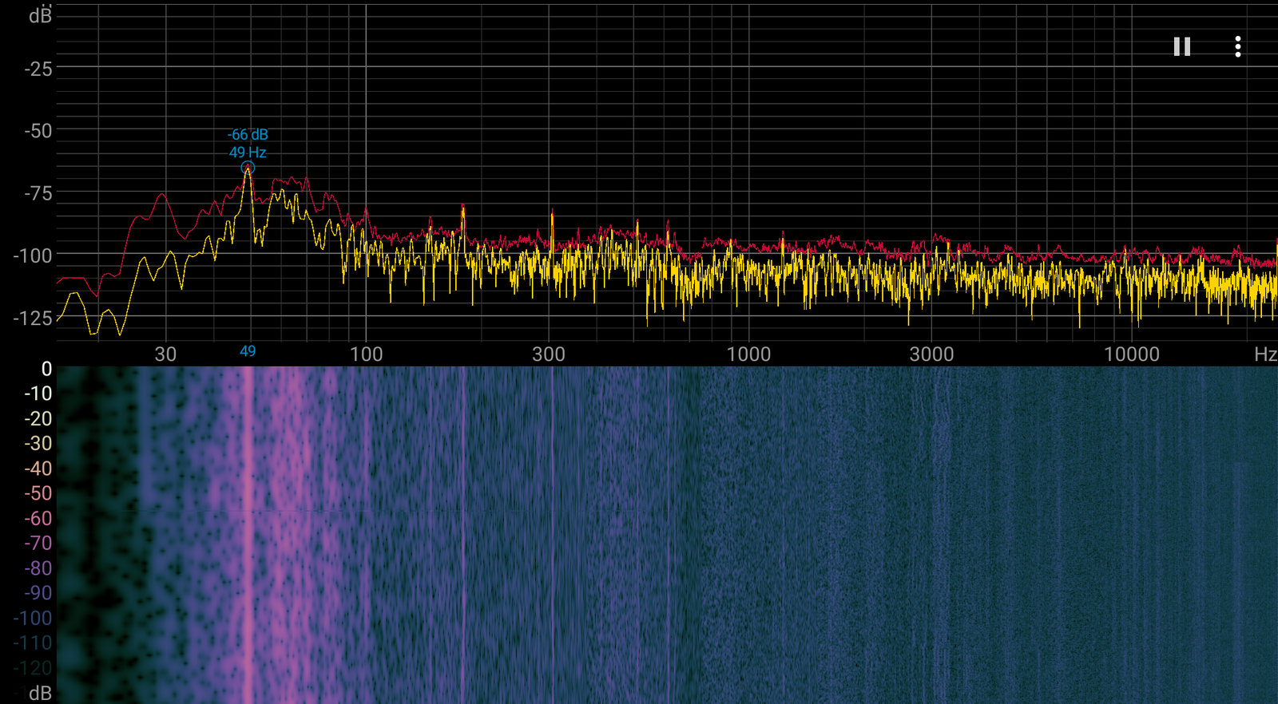Click the '-100' spectrogram color scale value
This screenshot has width=1278, height=704.
pyautogui.click(x=32, y=618)
